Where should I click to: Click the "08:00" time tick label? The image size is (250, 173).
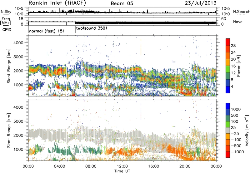click(91, 166)
